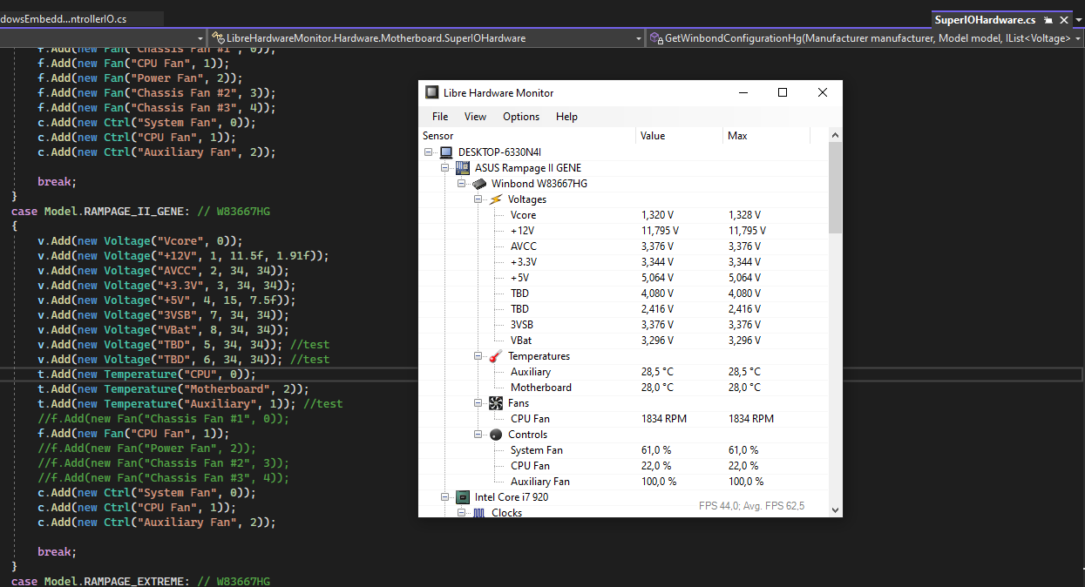Select the Motherboard temperature row
Viewport: 1085px width, 587px height.
coord(624,388)
